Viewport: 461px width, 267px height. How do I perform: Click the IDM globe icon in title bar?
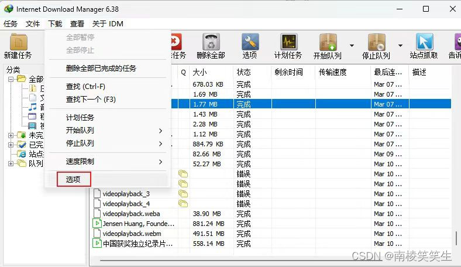point(9,9)
